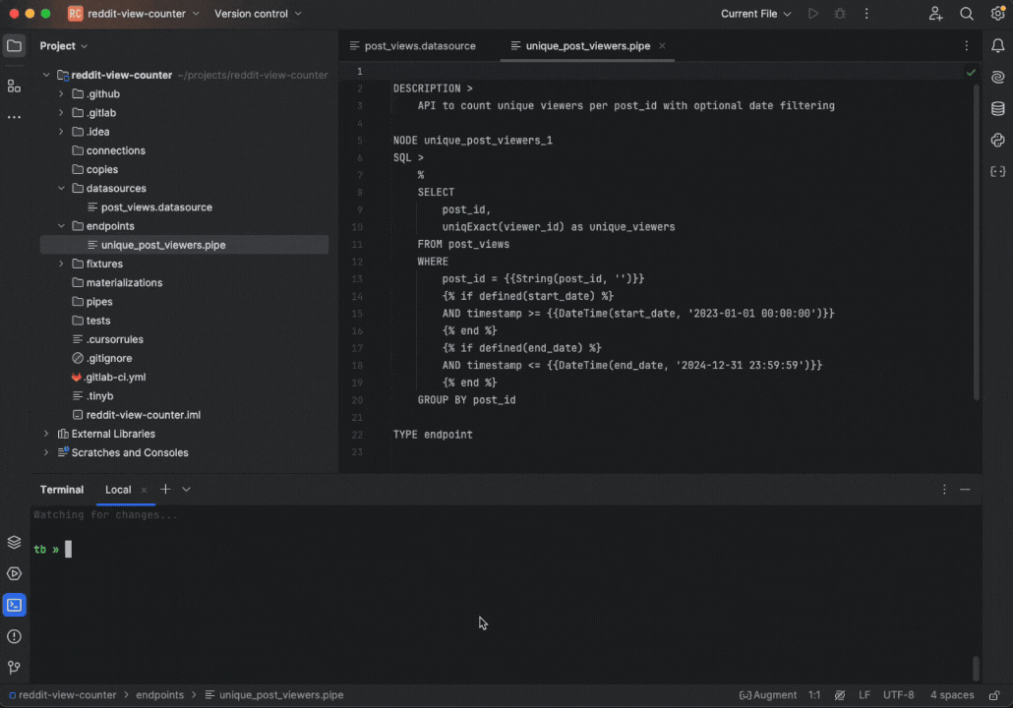Open the terminal session dropdown arrow
Image resolution: width=1013 pixels, height=708 pixels.
point(186,489)
